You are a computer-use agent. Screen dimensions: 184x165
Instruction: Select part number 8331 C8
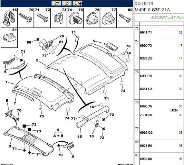coord(146,89)
